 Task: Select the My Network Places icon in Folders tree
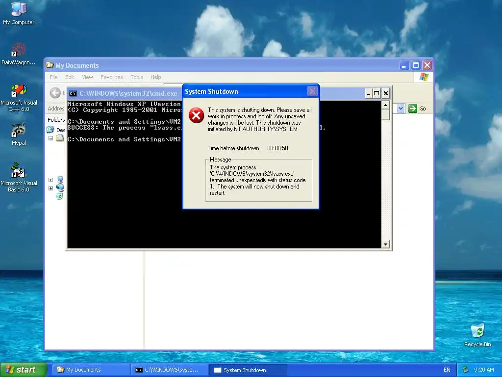[x=60, y=188]
